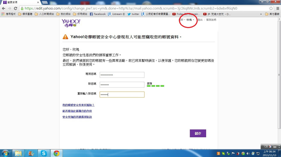Expand the bookmarks overflow chevron
The width and height of the screenshot is (281, 157).
tap(261, 14)
